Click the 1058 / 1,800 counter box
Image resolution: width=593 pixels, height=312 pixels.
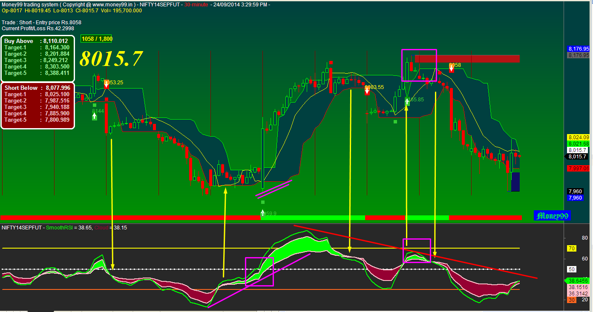point(97,39)
